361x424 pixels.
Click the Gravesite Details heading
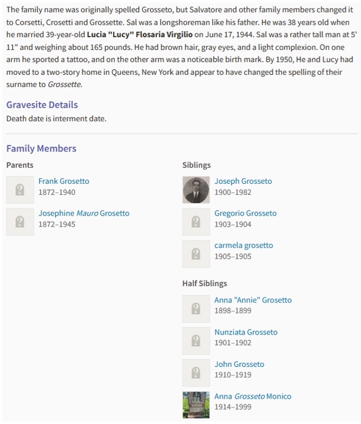pyautogui.click(x=42, y=105)
